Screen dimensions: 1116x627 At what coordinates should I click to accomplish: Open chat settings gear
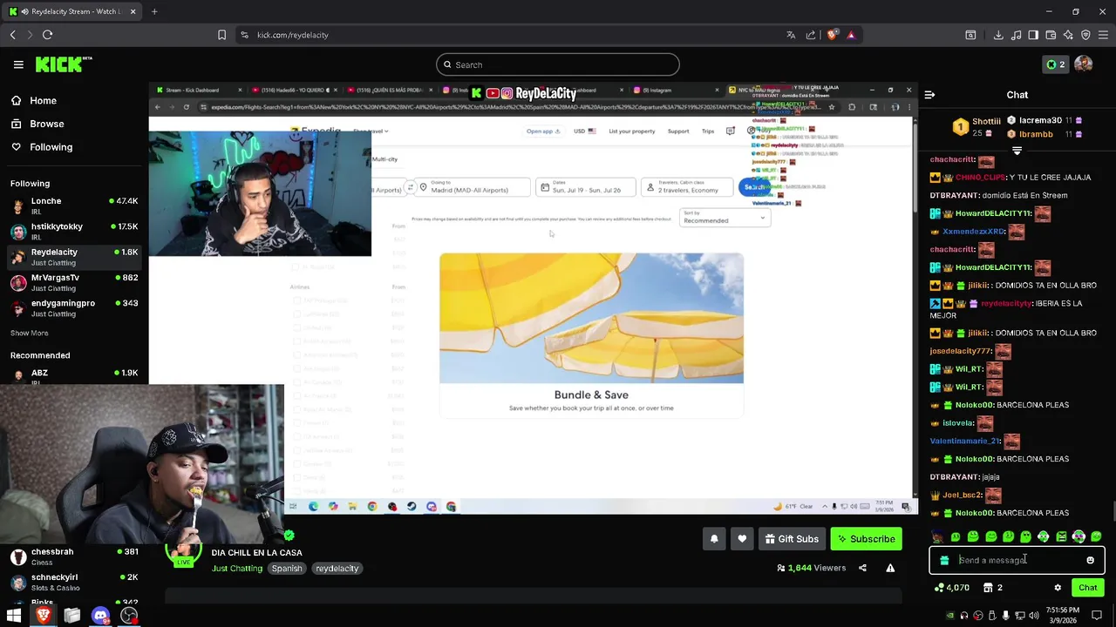[x=1058, y=588]
